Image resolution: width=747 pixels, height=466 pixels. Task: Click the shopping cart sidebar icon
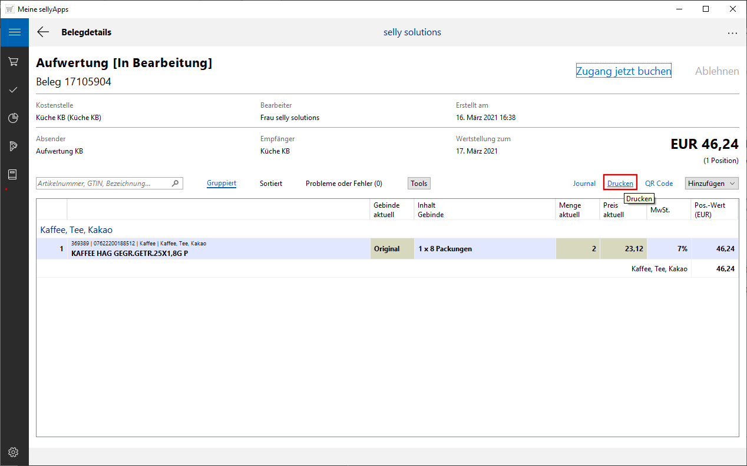[x=14, y=62]
